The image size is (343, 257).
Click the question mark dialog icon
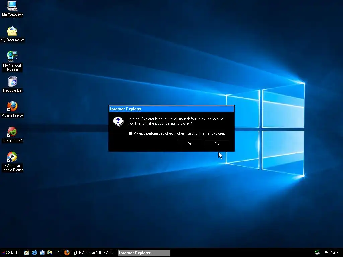[118, 122]
